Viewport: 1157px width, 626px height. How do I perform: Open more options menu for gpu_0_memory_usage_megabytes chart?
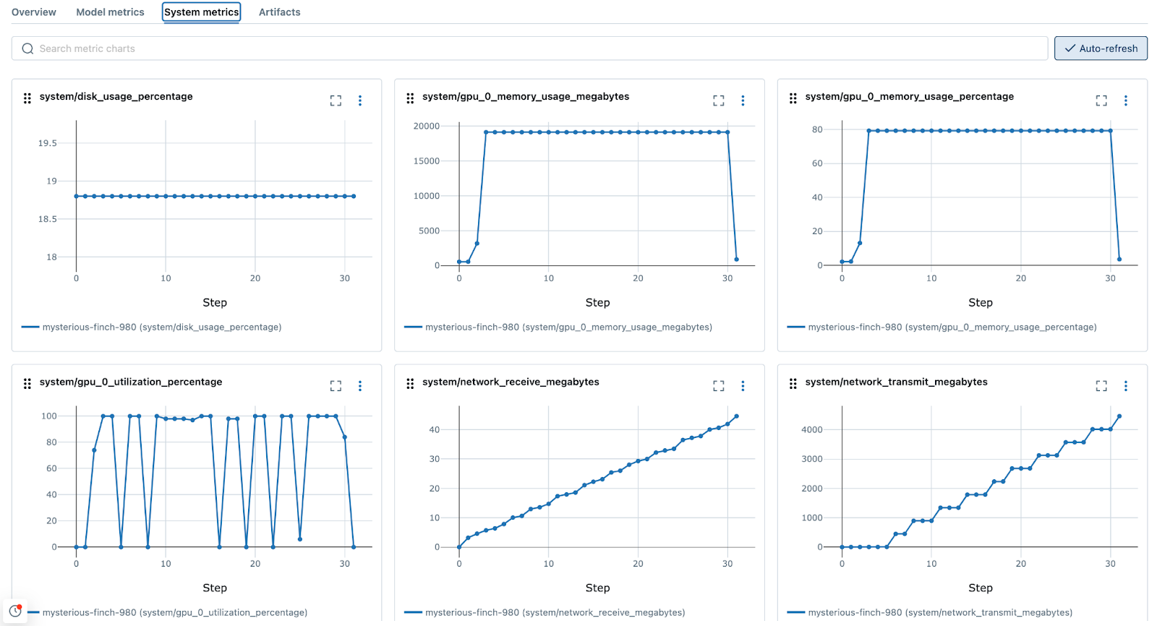743,100
